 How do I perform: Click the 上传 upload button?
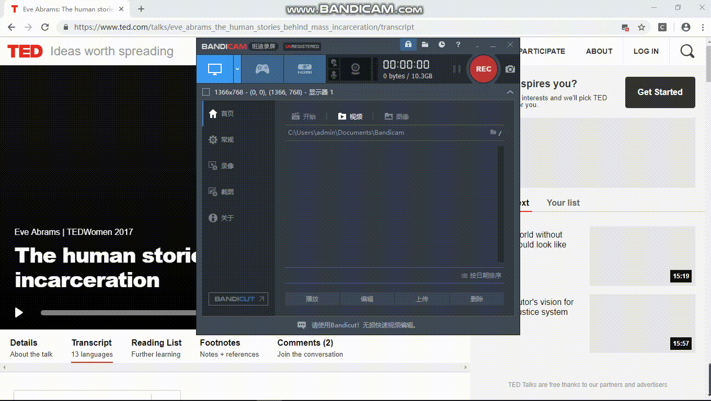tap(422, 299)
